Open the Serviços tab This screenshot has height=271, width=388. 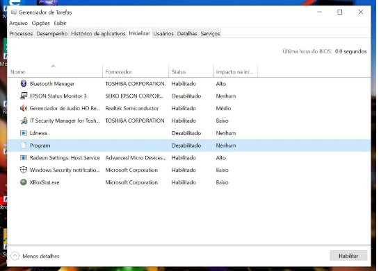point(210,33)
